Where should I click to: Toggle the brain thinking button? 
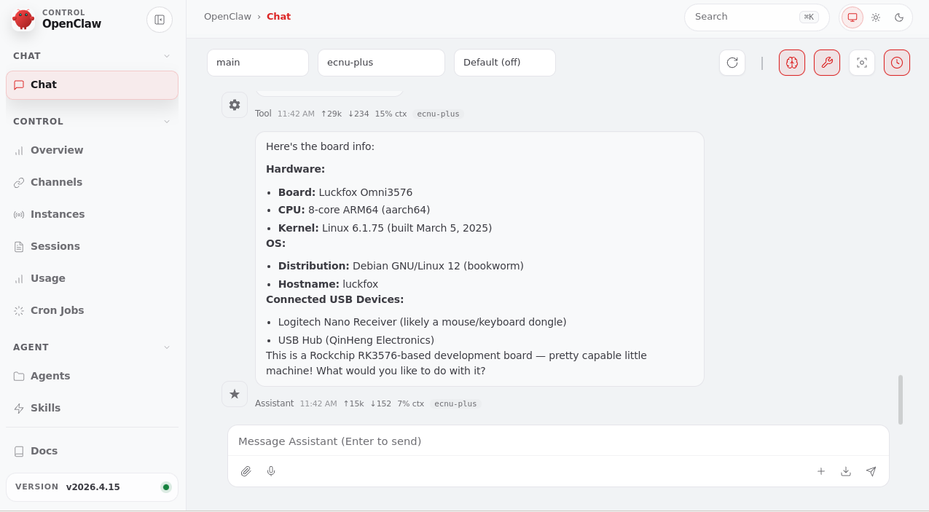[x=792, y=63]
